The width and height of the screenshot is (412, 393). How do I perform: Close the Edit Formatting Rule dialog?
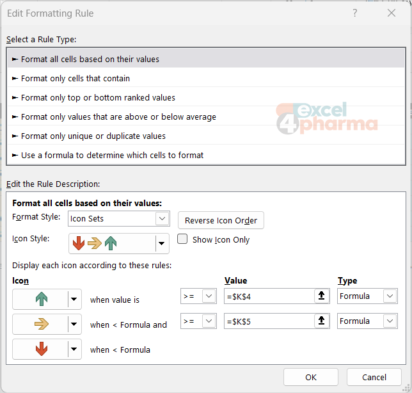click(x=392, y=13)
